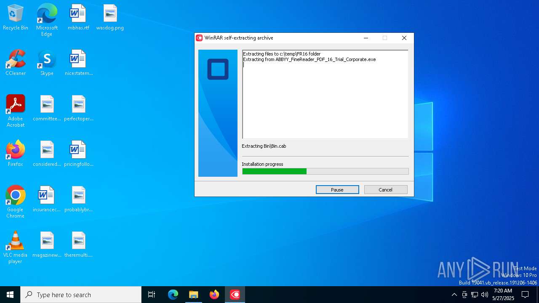
Task: Select the magazinew... image file icon
Action: point(47,245)
